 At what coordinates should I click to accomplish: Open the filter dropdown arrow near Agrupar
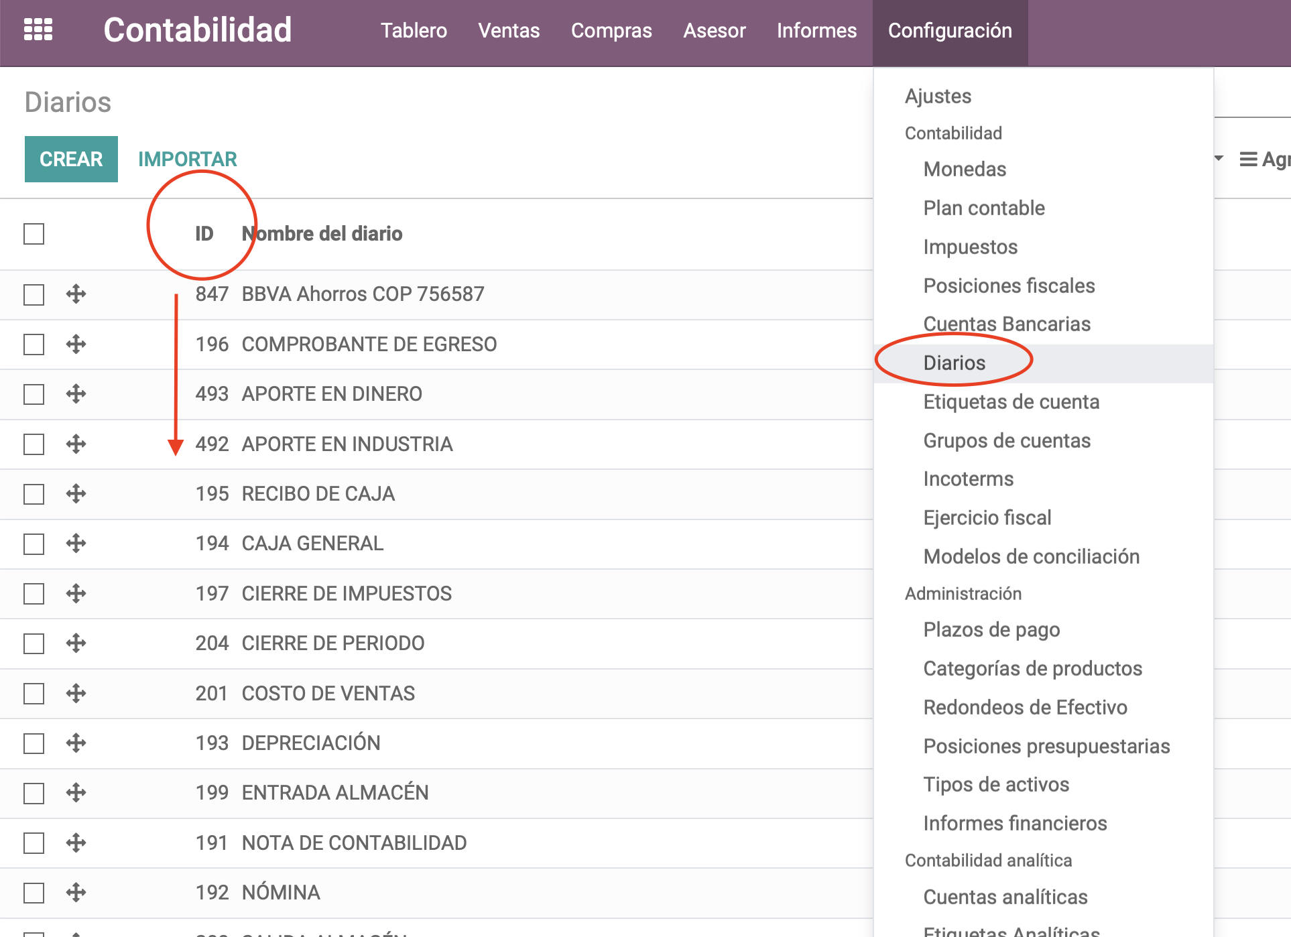click(x=1219, y=159)
